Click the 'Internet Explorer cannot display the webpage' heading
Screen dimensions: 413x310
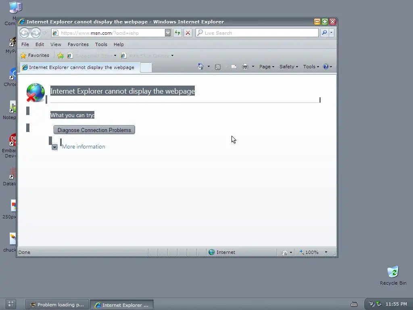coord(123,91)
